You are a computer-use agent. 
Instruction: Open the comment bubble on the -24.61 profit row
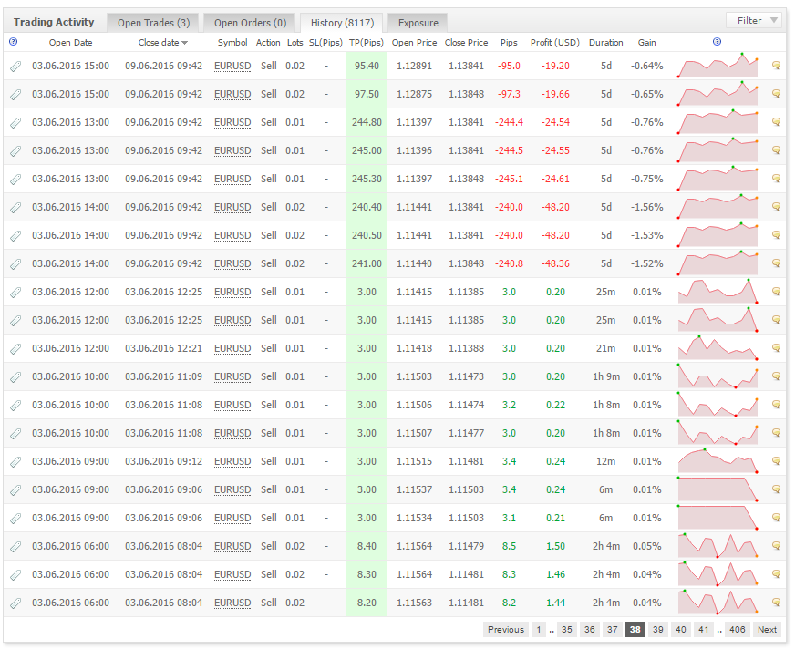(776, 179)
